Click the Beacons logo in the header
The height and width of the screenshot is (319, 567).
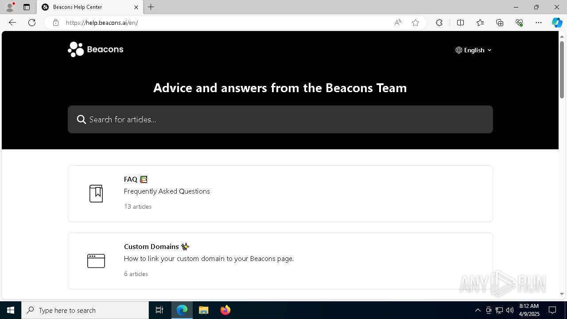tap(95, 49)
